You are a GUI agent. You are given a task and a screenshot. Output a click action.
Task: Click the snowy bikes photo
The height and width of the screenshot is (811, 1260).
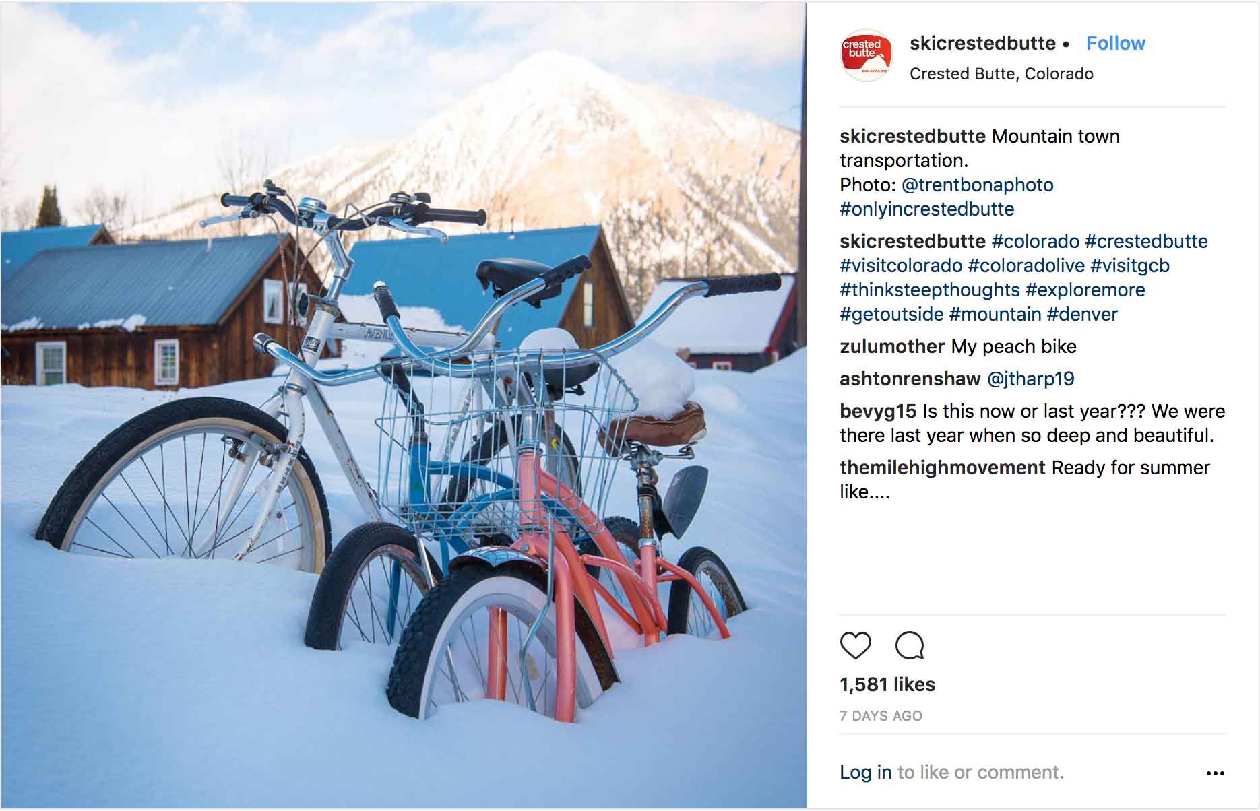pyautogui.click(x=404, y=405)
